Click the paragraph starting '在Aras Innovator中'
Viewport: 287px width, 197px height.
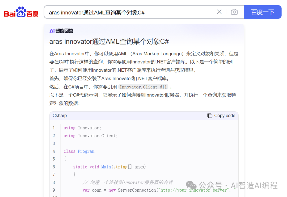point(144,62)
